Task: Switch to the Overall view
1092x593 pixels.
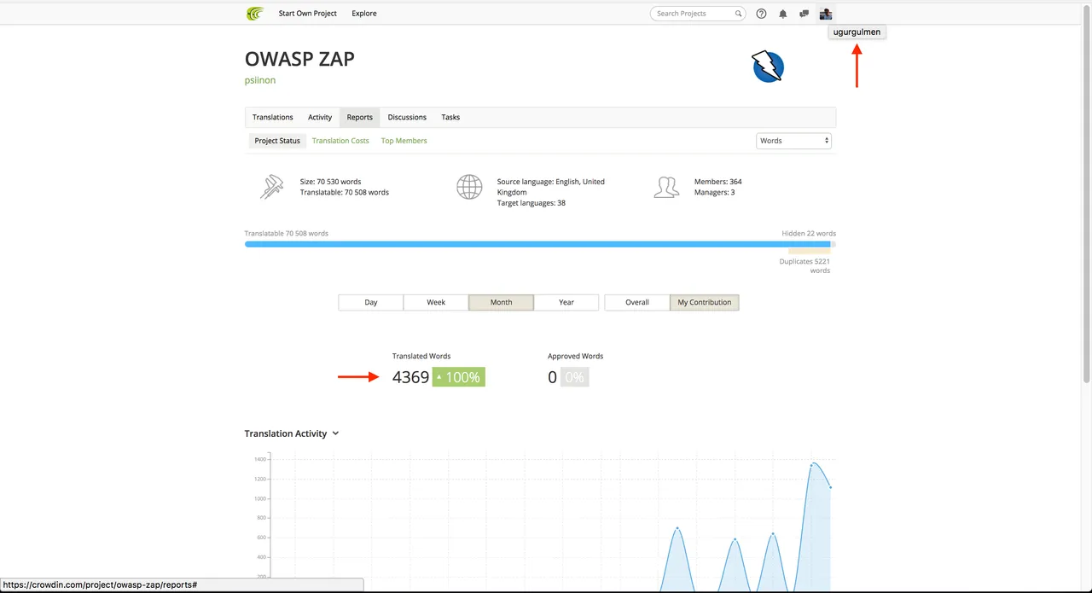Action: (637, 302)
